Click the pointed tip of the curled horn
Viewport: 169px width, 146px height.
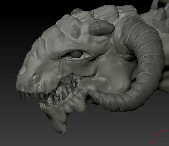coord(89,92)
